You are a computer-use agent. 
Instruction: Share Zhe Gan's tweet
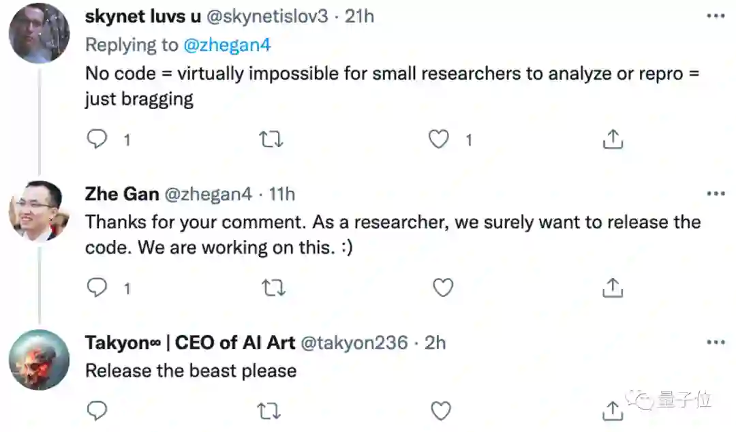tap(613, 288)
